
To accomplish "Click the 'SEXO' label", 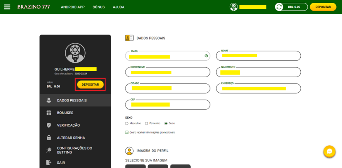I will [129, 118].
